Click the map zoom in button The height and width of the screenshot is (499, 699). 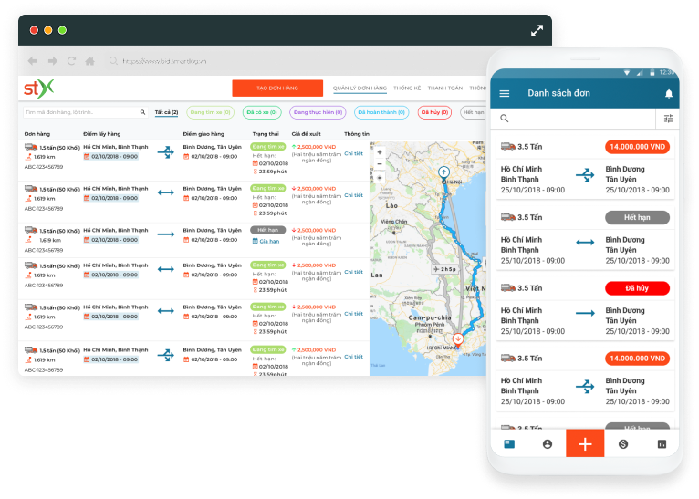pyautogui.click(x=380, y=151)
